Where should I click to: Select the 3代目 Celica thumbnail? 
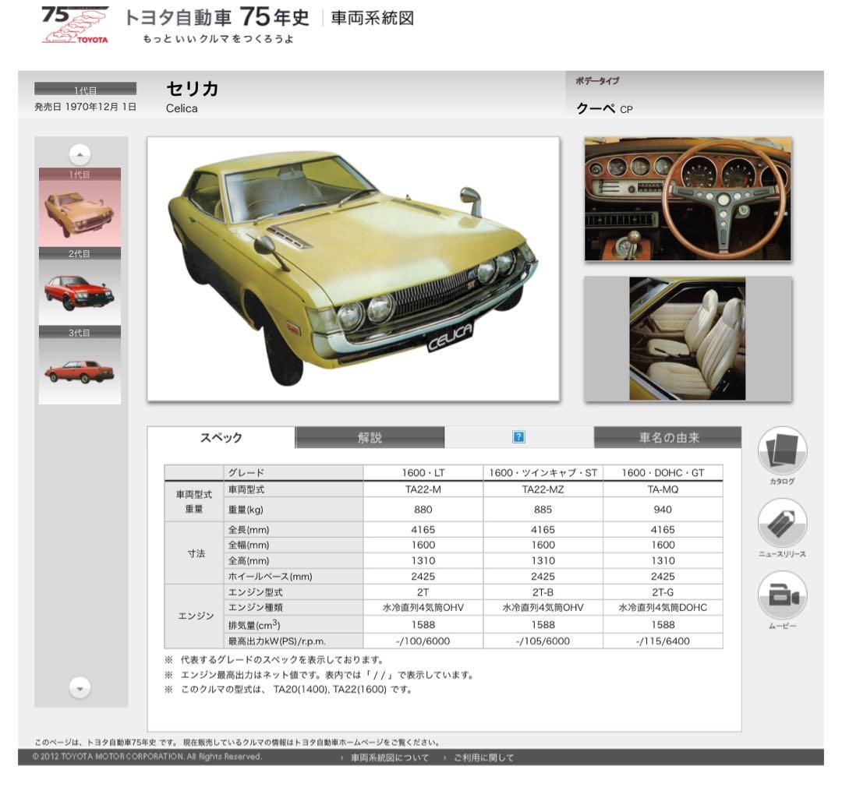coord(79,366)
